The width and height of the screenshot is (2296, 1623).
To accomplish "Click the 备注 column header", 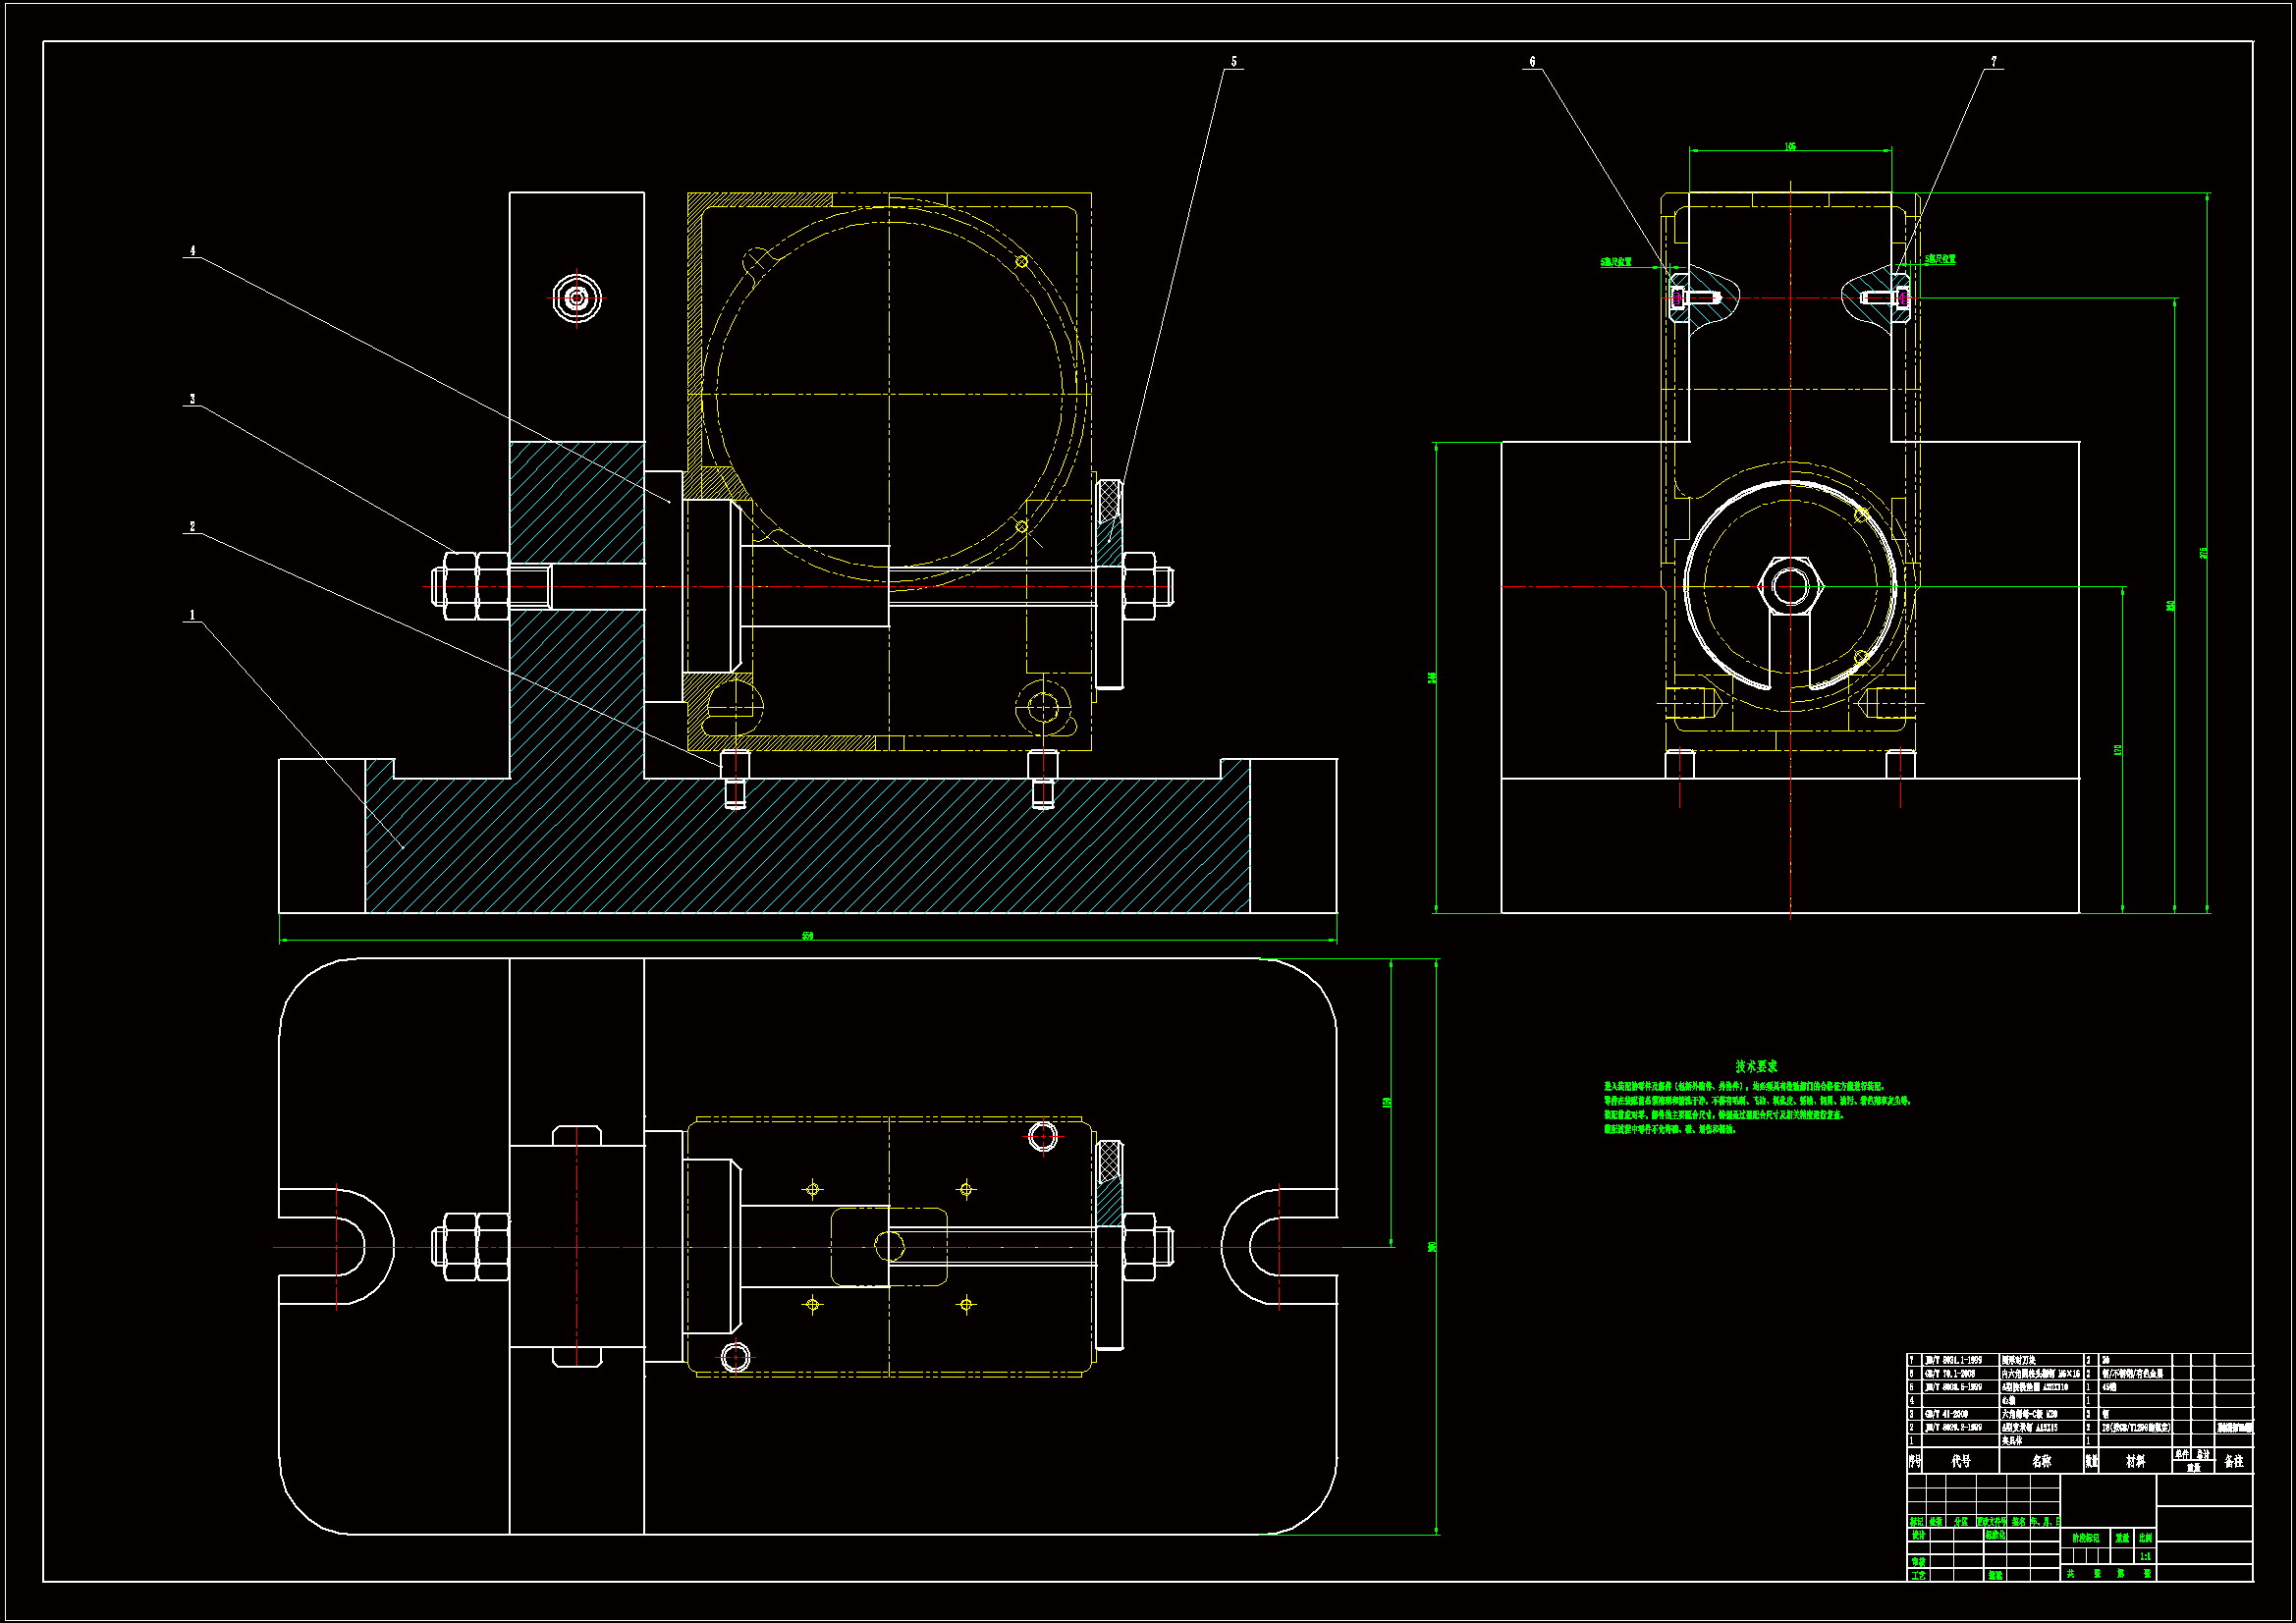I will pyautogui.click(x=2233, y=1461).
